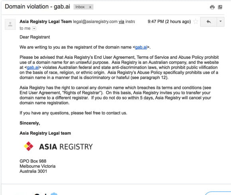Select the Inbox label tag
Image resolution: width=231 pixels, height=195 pixels.
tap(80, 7)
